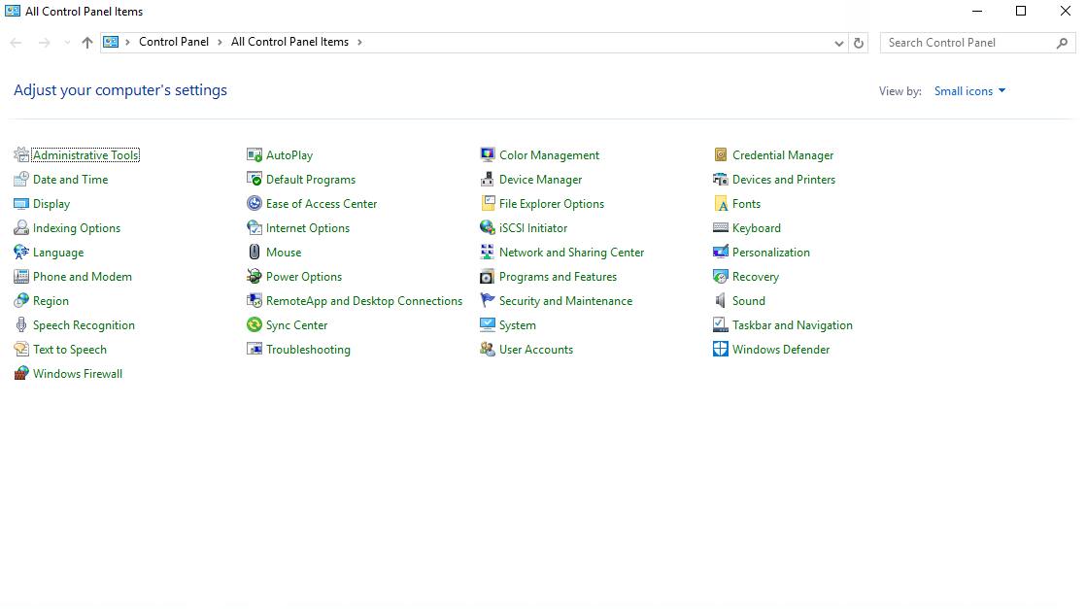Open the Ease of Access Center icon
1086x609 pixels.
point(255,204)
